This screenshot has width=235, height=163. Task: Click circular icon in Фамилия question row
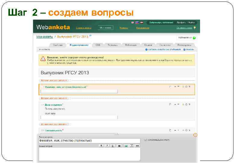coord(186,87)
